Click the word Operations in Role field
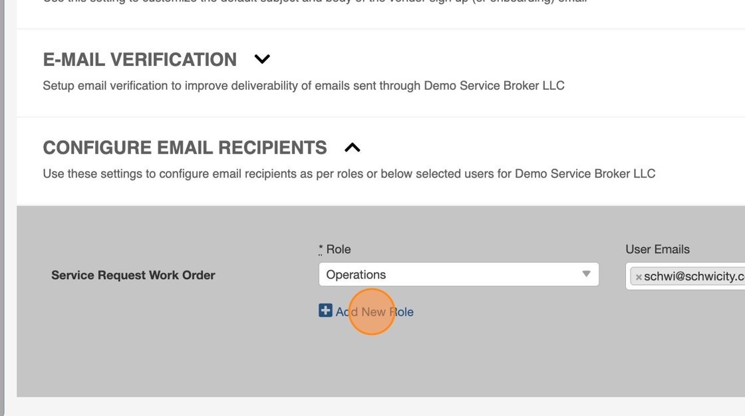The height and width of the screenshot is (416, 745). (356, 274)
